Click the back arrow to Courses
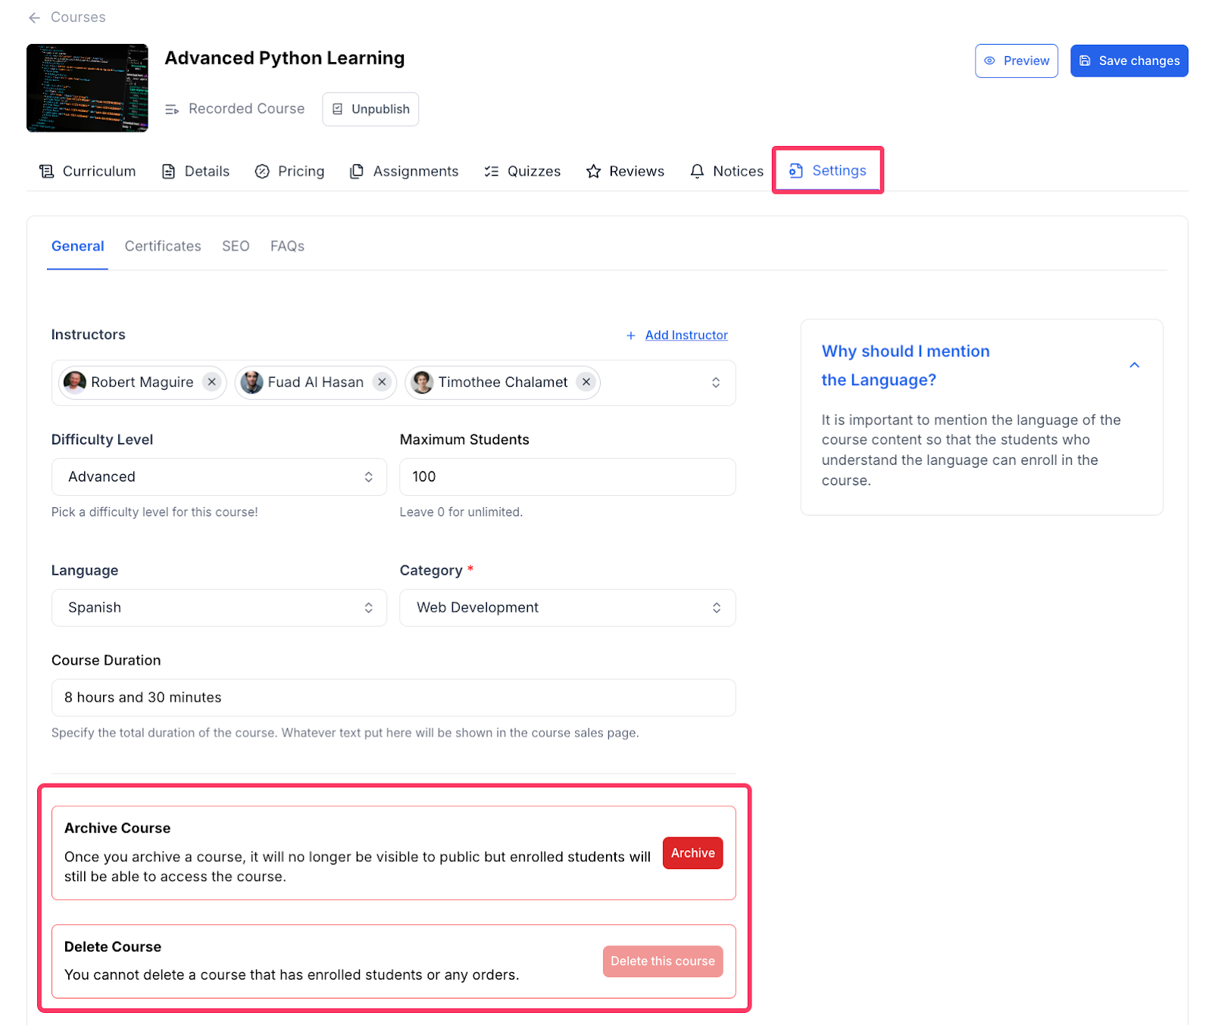The width and height of the screenshot is (1212, 1025). point(34,17)
